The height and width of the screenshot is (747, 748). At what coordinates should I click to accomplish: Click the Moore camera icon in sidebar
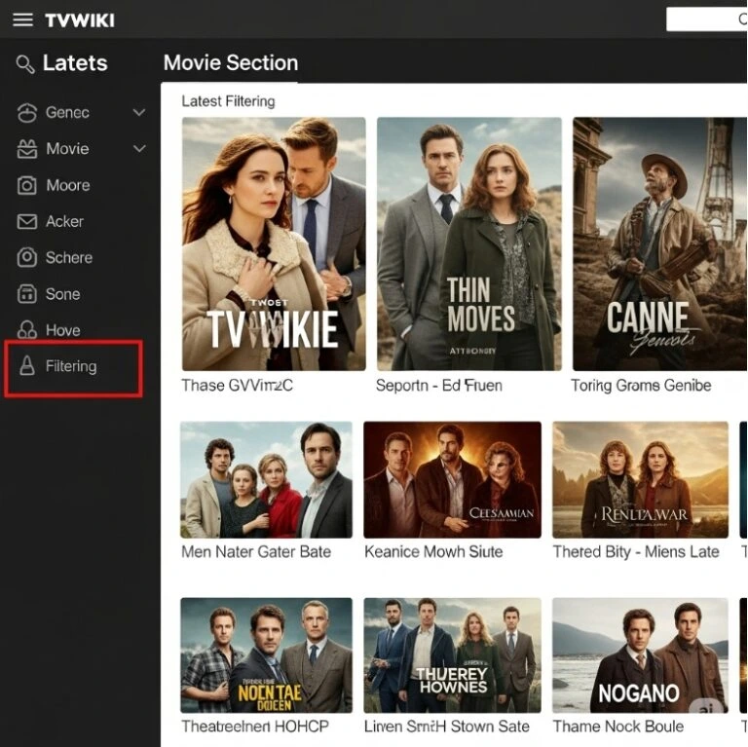27,185
